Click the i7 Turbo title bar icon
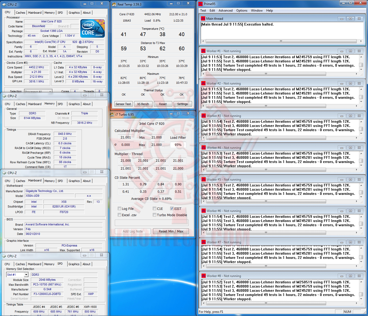Viewport: 368px width, 316px height. click(112, 115)
